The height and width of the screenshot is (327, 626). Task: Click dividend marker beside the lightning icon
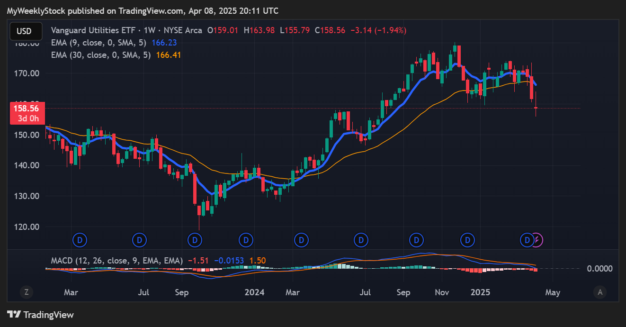(x=526, y=240)
